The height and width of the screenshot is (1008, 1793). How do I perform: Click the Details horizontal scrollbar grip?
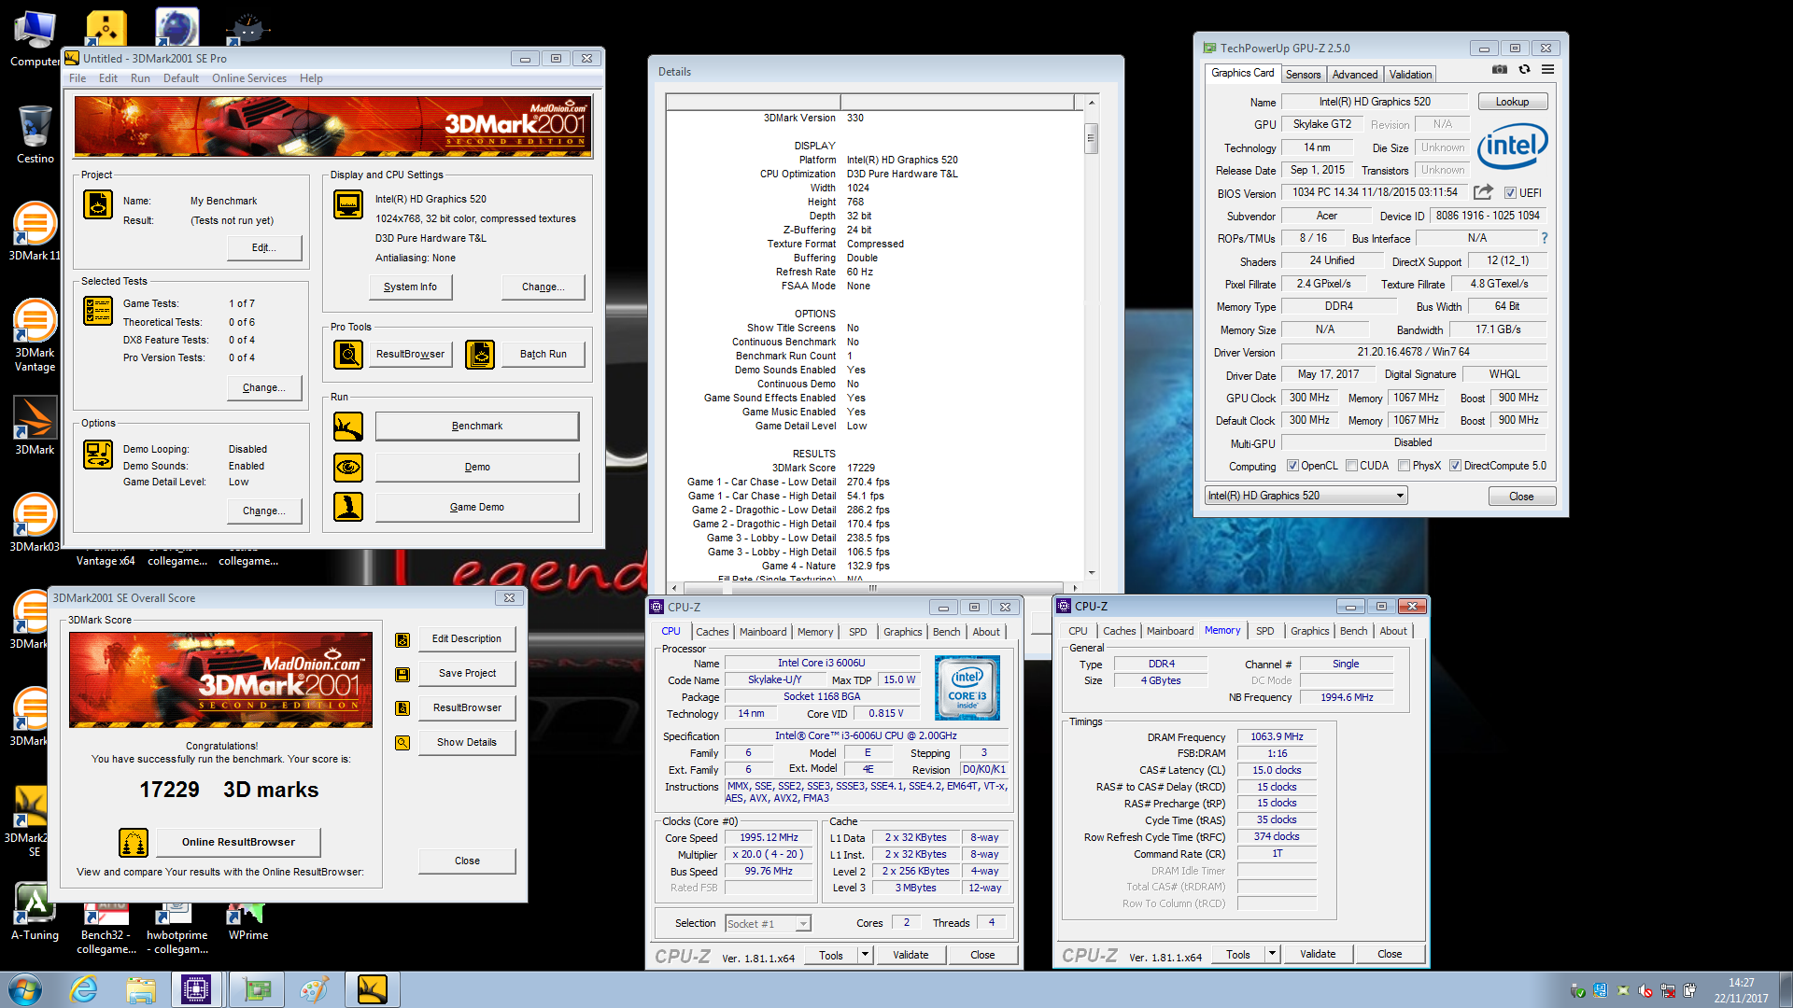click(x=873, y=587)
